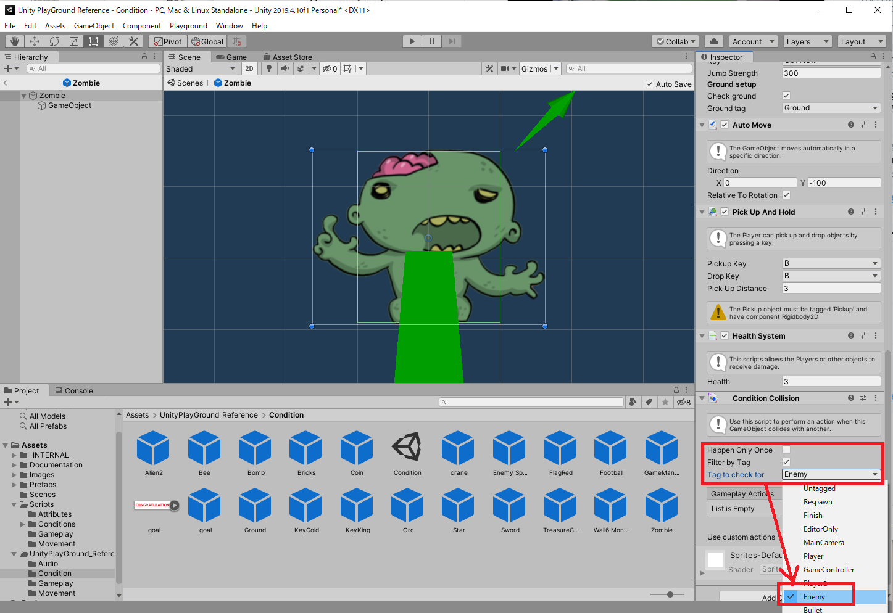Open Auto Move help icon

coord(851,125)
